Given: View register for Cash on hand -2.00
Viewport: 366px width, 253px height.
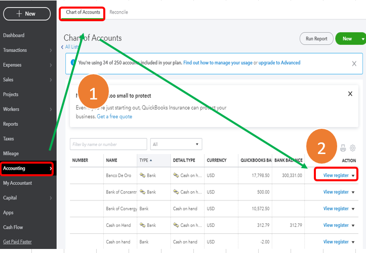Looking at the screenshot, I should (336, 241).
